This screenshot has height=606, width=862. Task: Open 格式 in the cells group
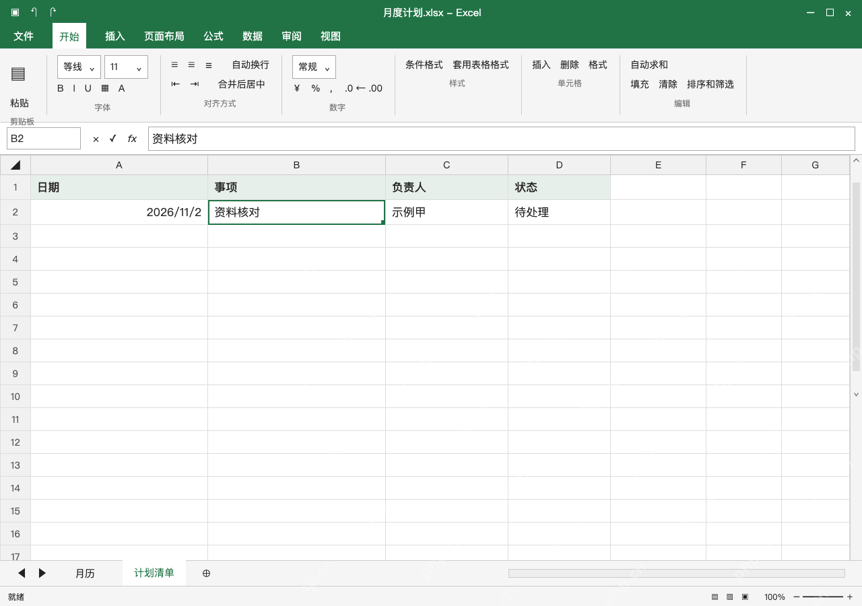(598, 65)
